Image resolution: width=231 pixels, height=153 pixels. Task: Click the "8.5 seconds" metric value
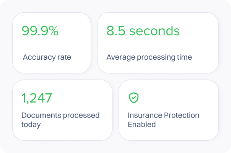click(x=143, y=31)
